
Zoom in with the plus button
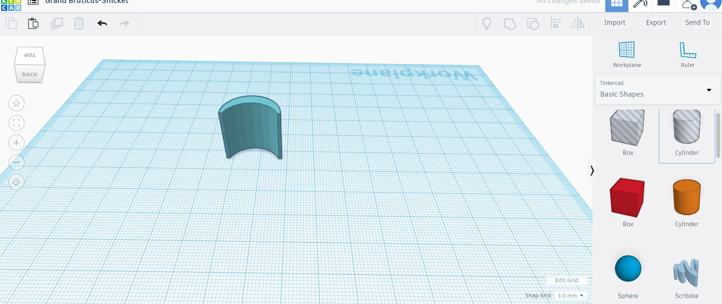click(x=17, y=143)
